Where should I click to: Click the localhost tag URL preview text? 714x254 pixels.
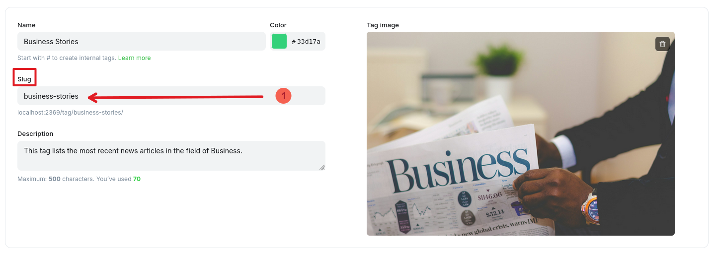tap(70, 113)
